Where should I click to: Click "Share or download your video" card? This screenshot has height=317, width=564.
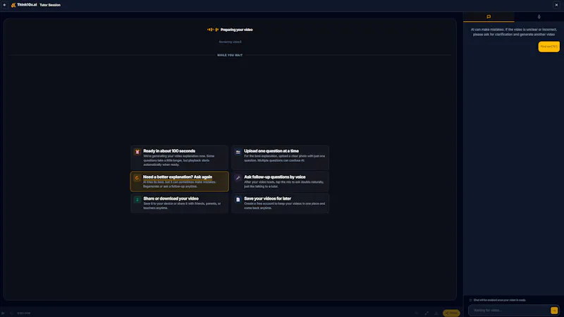(x=180, y=203)
